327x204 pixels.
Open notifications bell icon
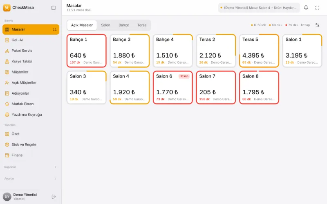306,8
